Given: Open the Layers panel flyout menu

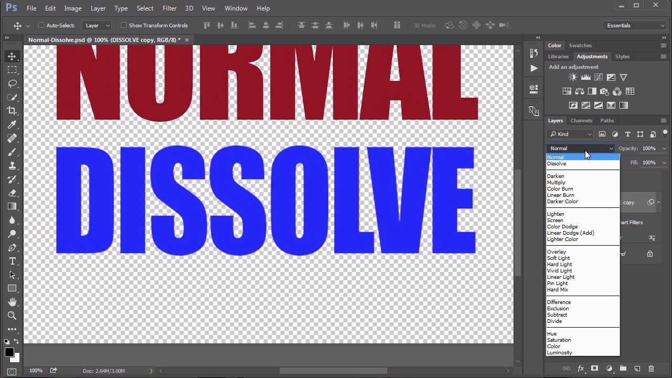Looking at the screenshot, I should [x=664, y=121].
